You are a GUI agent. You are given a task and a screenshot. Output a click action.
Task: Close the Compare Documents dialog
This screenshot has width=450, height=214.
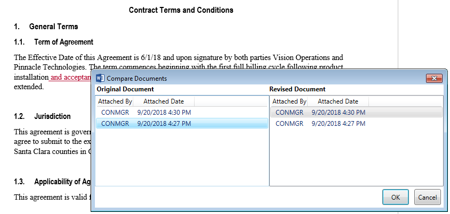(433, 79)
